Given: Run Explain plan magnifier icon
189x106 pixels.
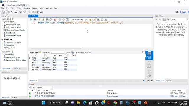Looking at the screenshot, I should (47, 19).
